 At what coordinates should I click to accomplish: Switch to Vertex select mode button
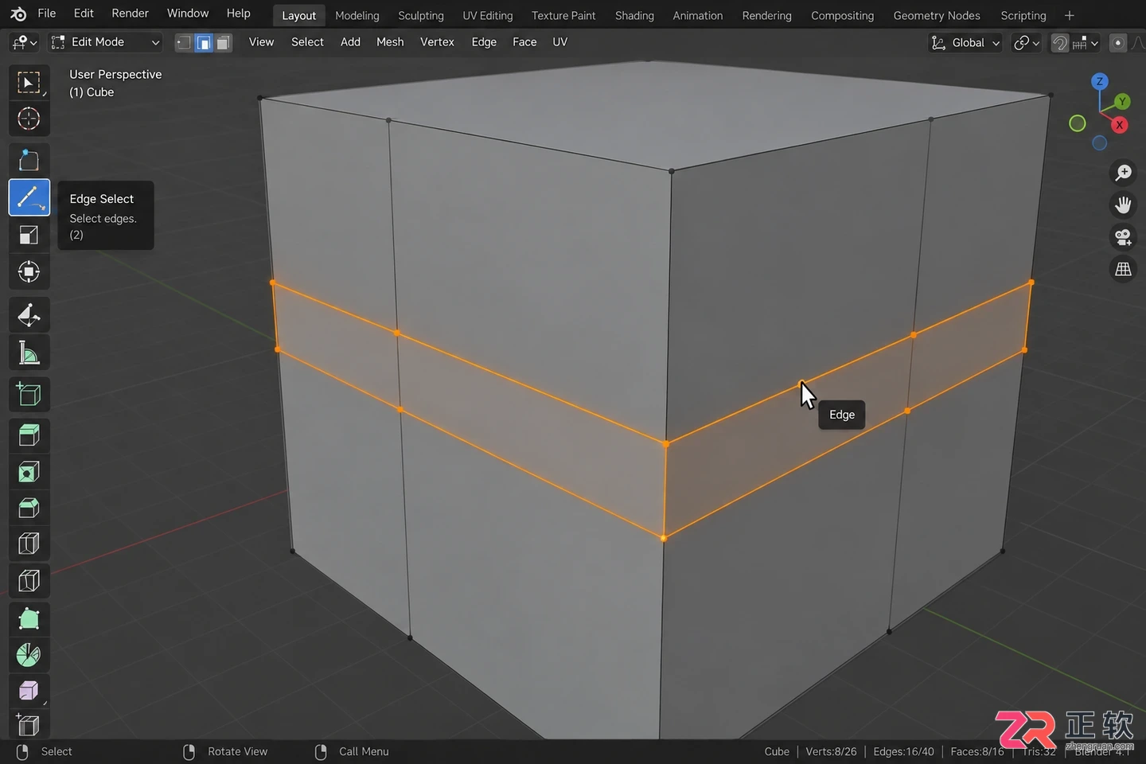point(184,43)
